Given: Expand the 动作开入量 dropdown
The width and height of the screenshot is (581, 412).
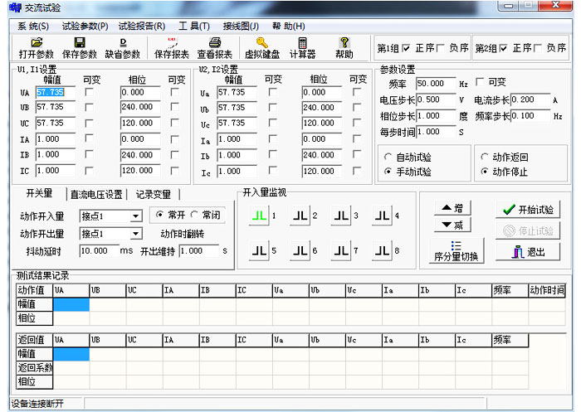Looking at the screenshot, I should [x=136, y=216].
